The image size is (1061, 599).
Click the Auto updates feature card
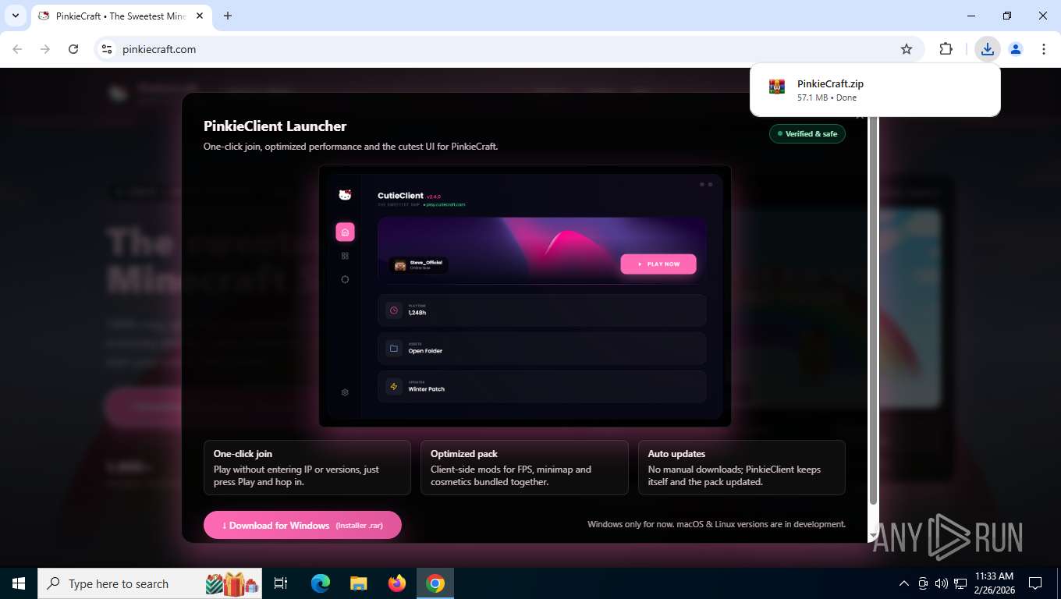(x=741, y=467)
